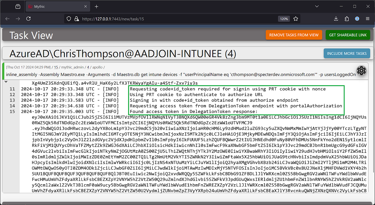Click the mythic_admin operator name
Viewport: 375px width, 205px height.
click(x=73, y=68)
